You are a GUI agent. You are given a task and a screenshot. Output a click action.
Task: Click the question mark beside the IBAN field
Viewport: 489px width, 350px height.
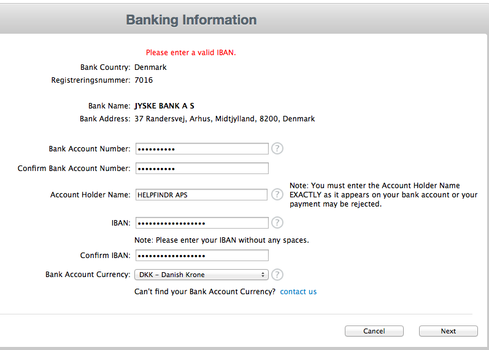click(277, 223)
